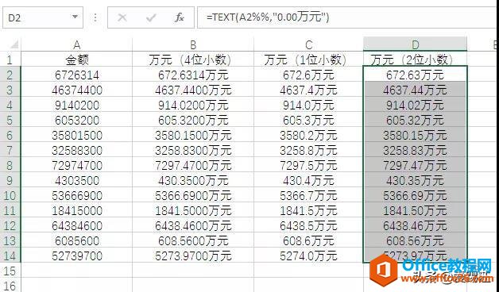The height and width of the screenshot is (292, 499).
Task: Click cell 605.3万元
Action: click(308, 120)
